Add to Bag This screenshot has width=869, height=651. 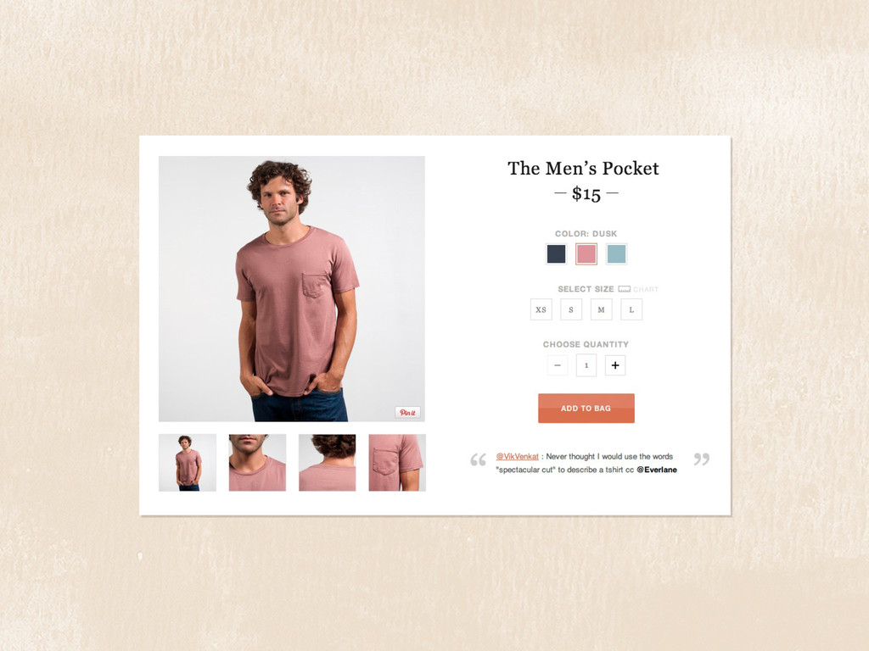tap(586, 409)
